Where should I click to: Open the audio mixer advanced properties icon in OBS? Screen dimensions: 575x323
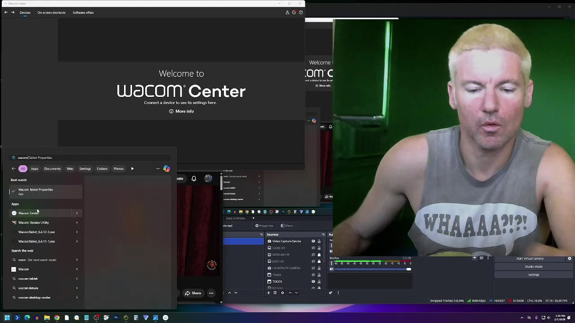click(331, 292)
